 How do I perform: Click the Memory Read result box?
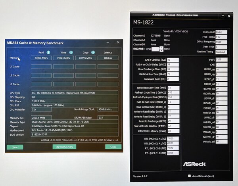pyautogui.click(x=41, y=58)
